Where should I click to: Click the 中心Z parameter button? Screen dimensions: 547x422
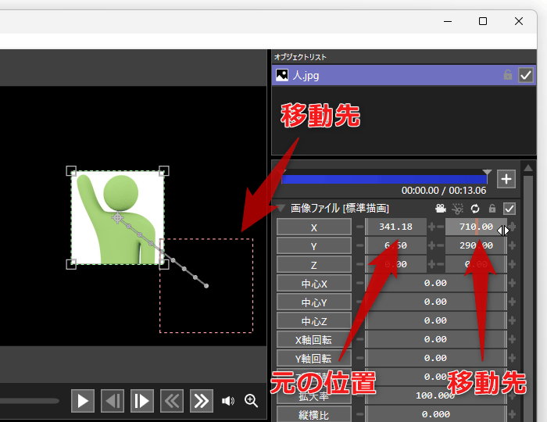coord(314,321)
